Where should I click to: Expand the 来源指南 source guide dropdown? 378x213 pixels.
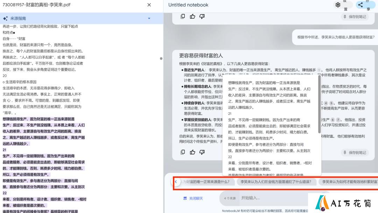tap(149, 18)
